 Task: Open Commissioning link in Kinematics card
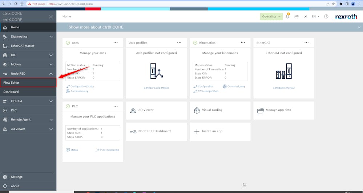234,86
